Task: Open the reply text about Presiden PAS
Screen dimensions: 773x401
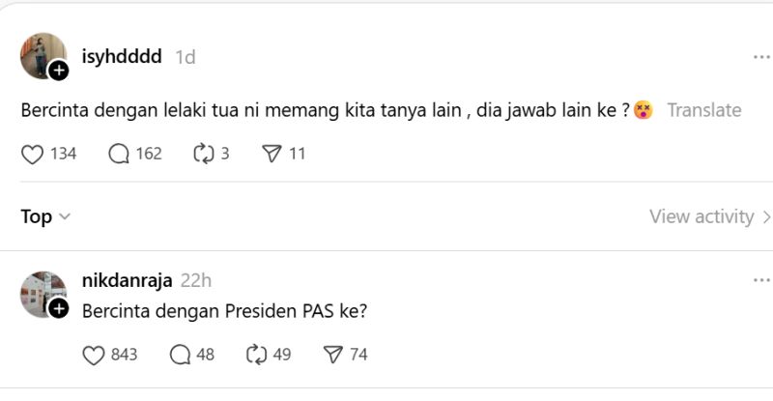Action: (226, 311)
